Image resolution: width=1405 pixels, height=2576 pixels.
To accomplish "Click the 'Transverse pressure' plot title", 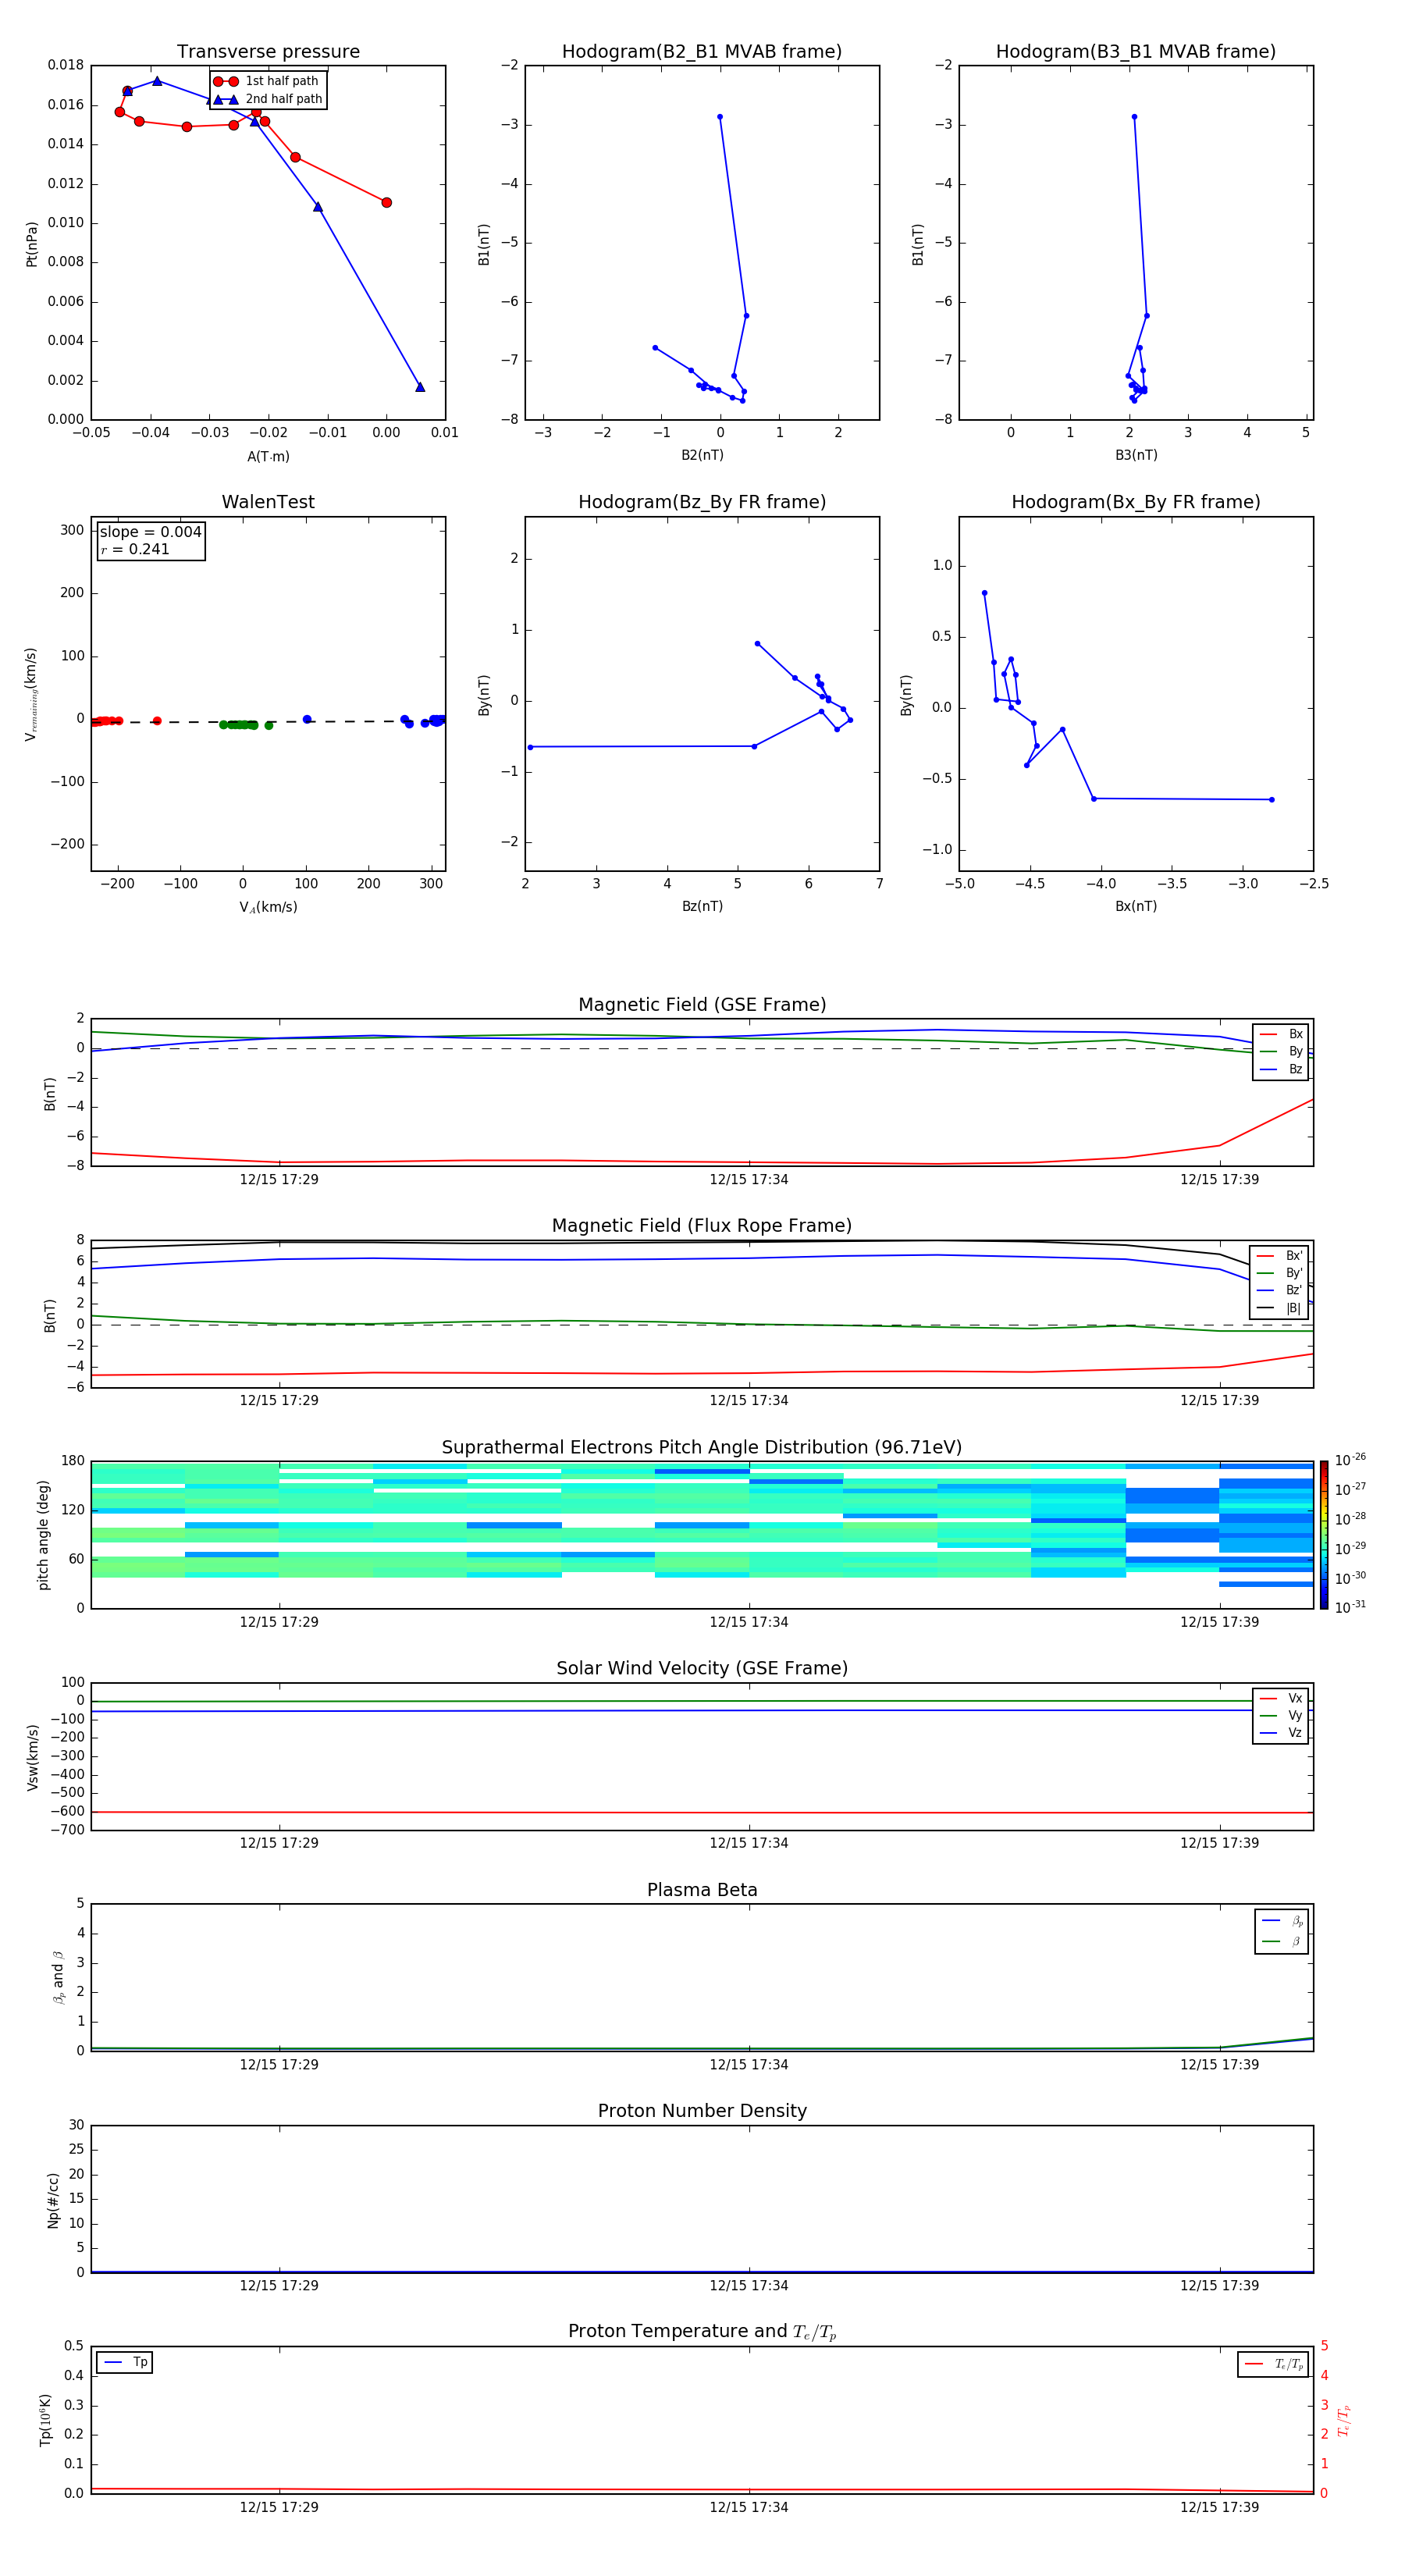I will click(268, 51).
